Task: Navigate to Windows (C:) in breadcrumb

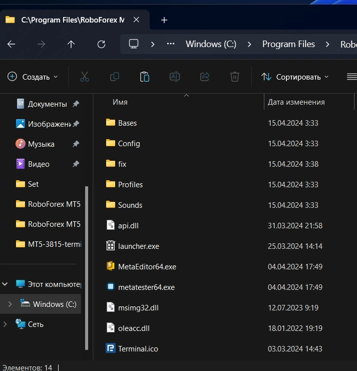Action: [211, 44]
